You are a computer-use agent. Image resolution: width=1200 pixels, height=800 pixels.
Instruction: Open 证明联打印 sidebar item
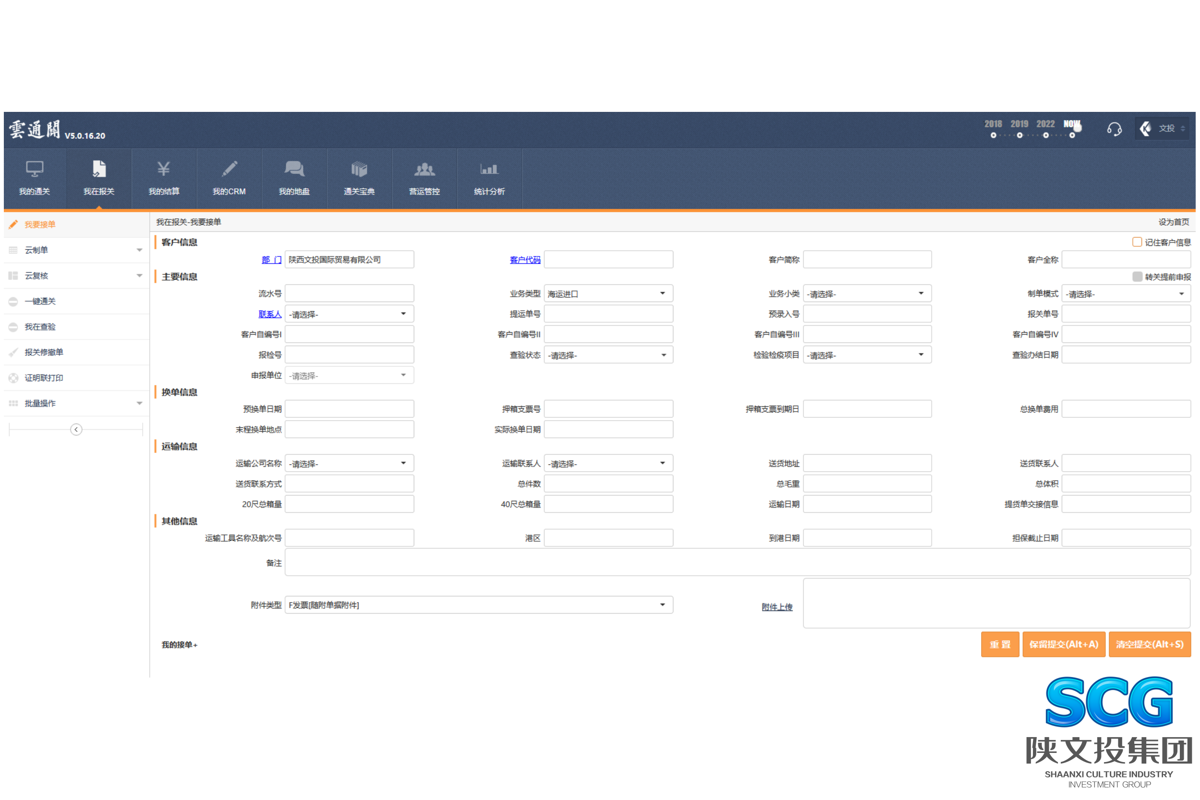pyautogui.click(x=44, y=377)
